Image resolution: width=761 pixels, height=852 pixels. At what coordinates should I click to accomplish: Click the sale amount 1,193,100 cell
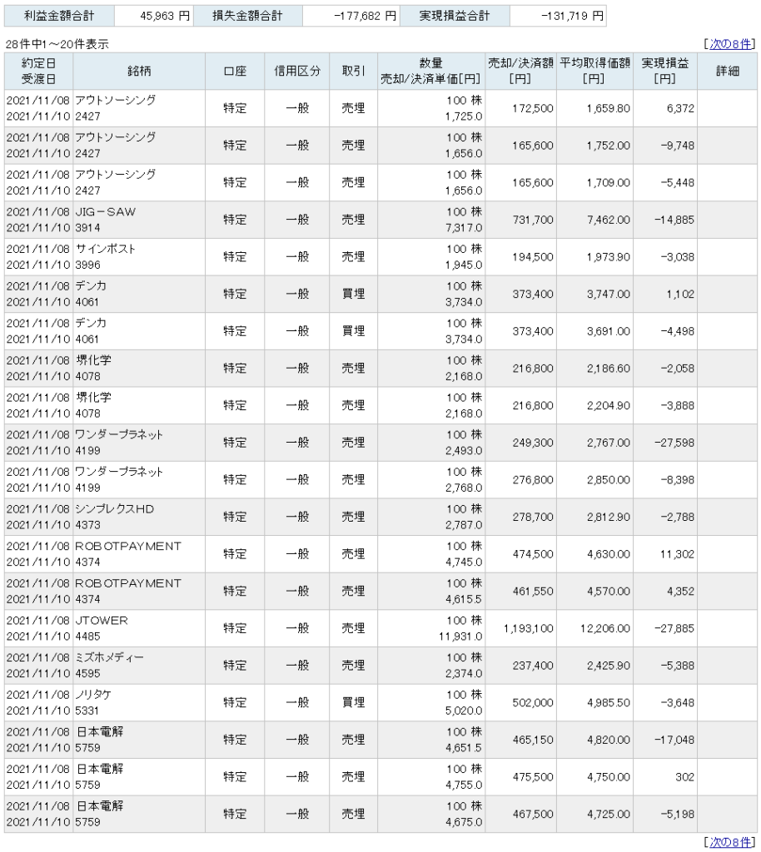pyautogui.click(x=520, y=629)
